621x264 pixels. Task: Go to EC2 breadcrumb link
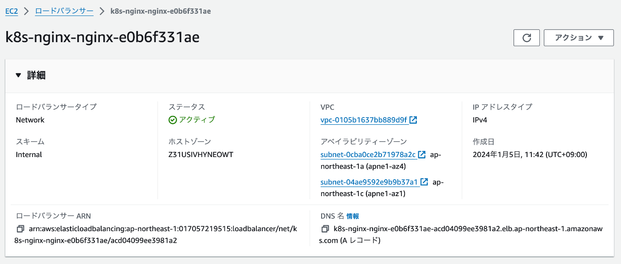click(12, 11)
